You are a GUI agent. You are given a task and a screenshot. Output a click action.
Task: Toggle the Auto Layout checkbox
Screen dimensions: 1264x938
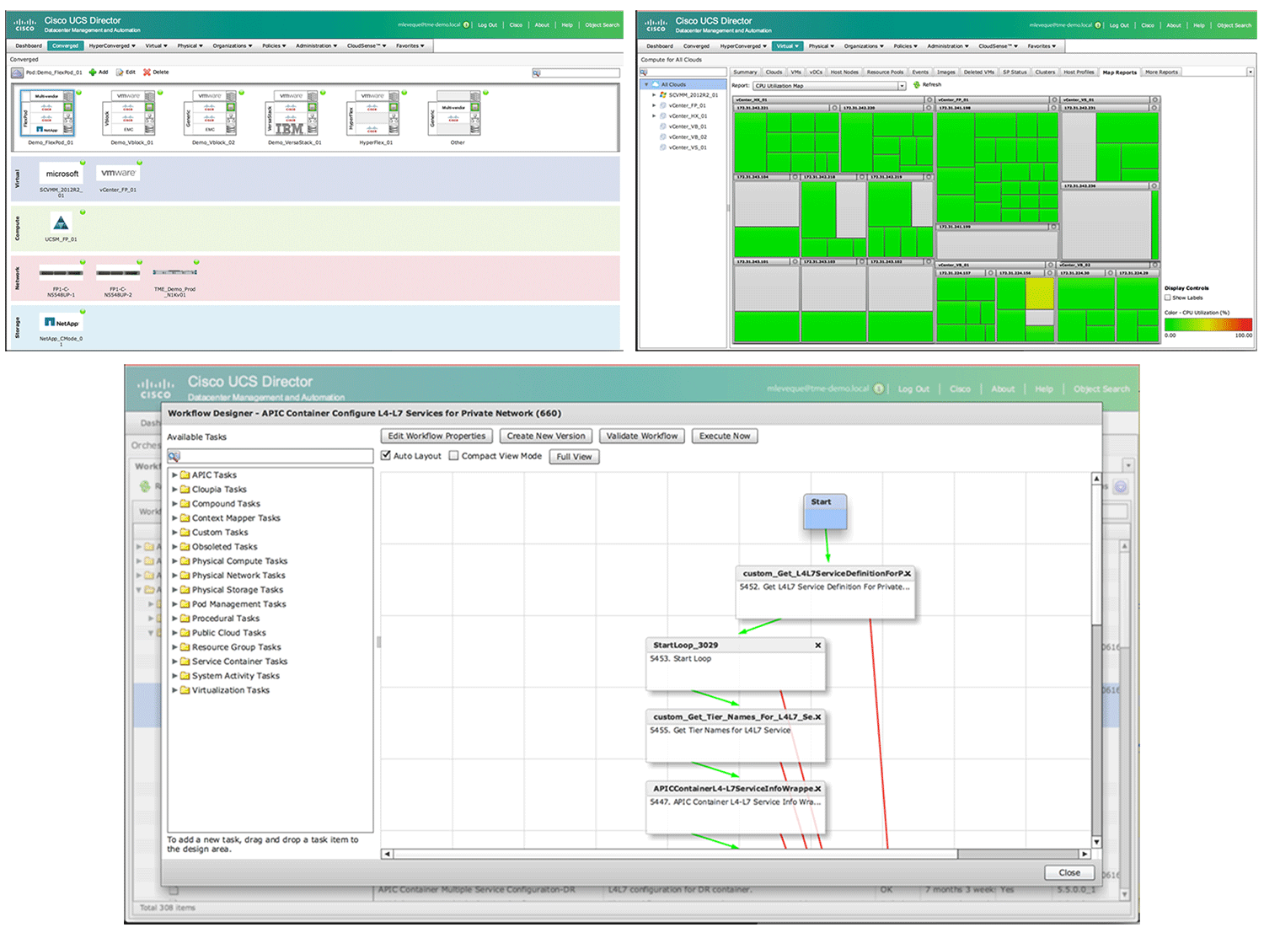386,456
